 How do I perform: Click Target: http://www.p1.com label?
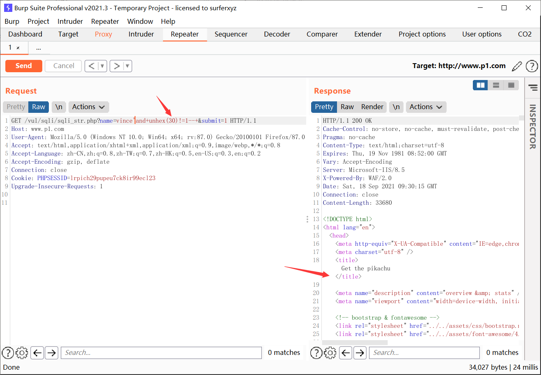tap(459, 66)
